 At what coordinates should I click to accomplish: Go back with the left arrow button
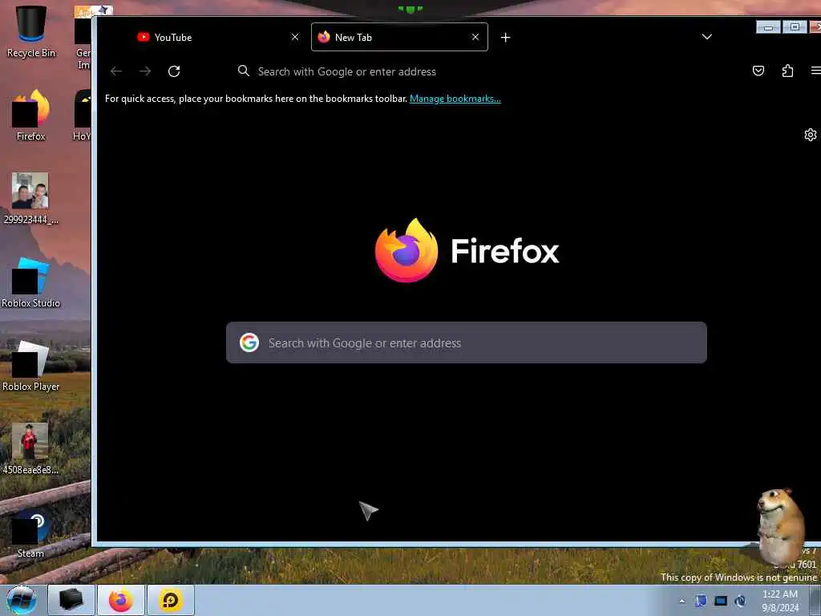116,71
